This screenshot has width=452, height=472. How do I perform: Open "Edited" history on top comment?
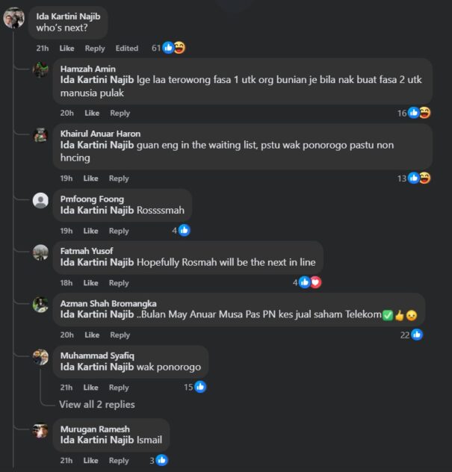[x=127, y=49]
